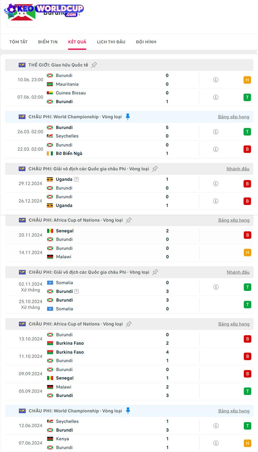Image resolution: width=258 pixels, height=452 pixels.
Task: Pin the Giao hữu Quốc tế league
Action: pyautogui.click(x=94, y=65)
